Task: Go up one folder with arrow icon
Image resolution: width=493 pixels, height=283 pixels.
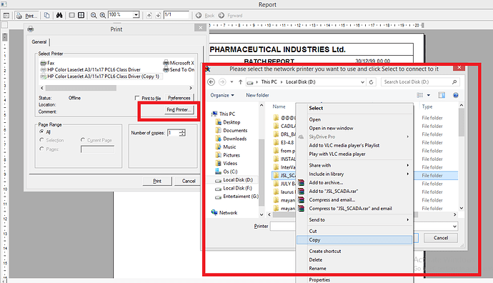Action: click(240, 82)
